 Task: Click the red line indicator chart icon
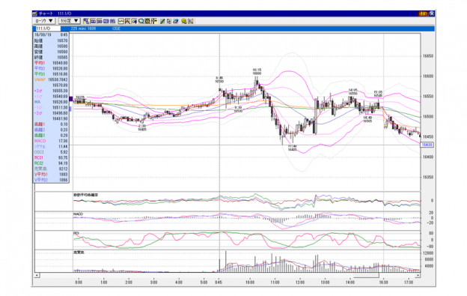(121, 21)
